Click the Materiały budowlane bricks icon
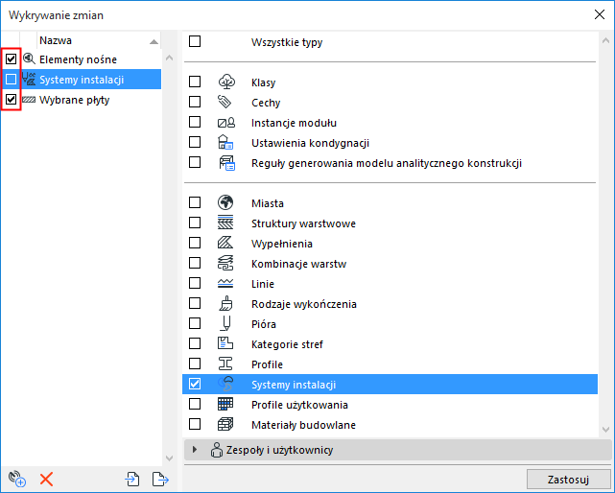This screenshot has width=615, height=493. 225,424
